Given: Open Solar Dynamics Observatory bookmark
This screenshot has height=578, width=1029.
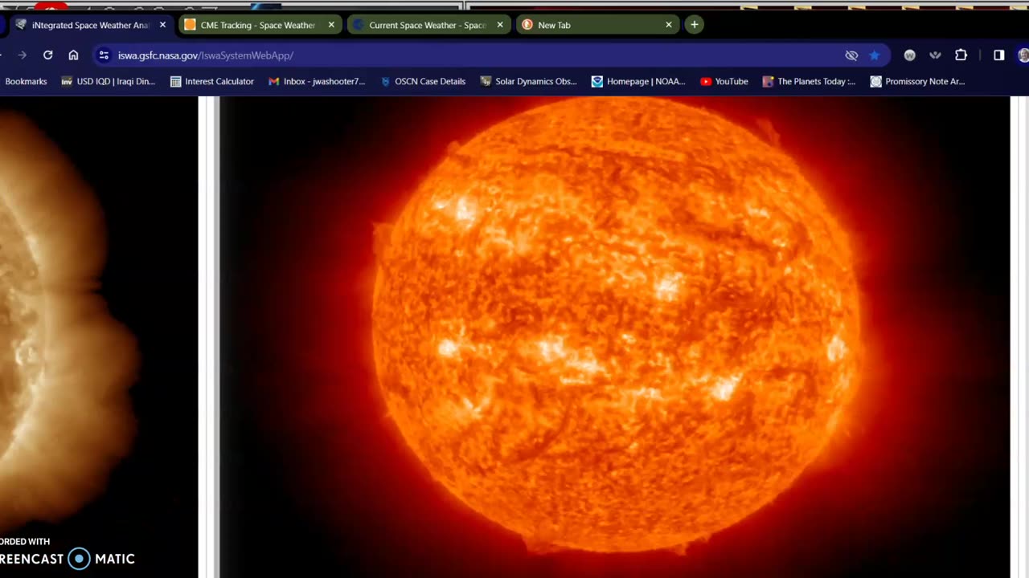Looking at the screenshot, I should pos(529,81).
